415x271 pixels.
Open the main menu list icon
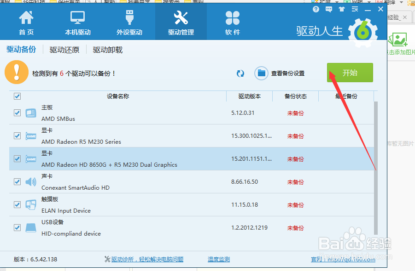(x=355, y=9)
